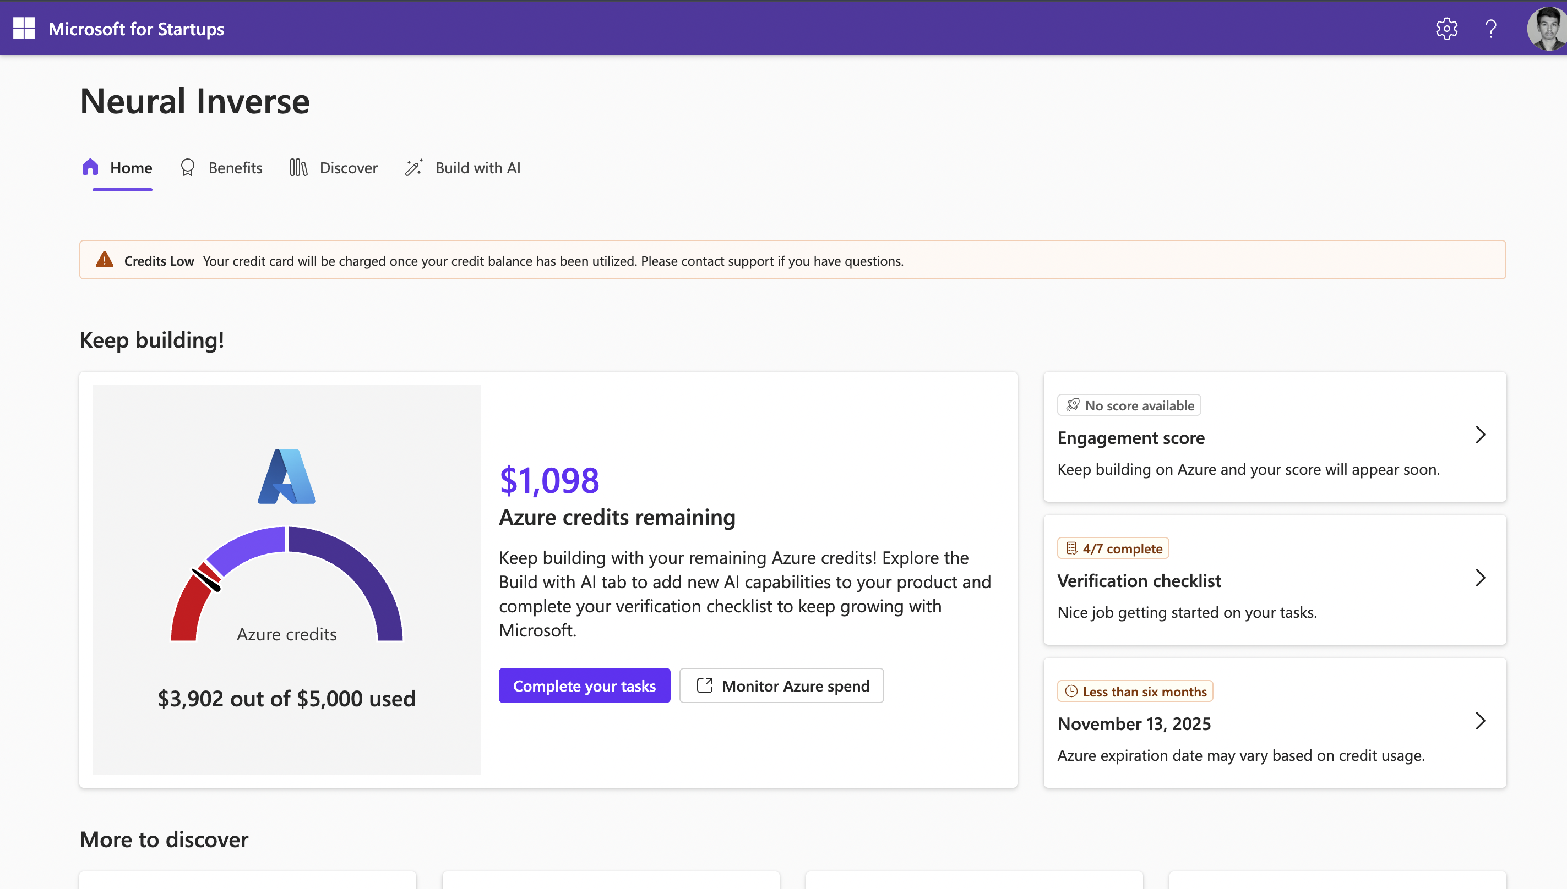The width and height of the screenshot is (1567, 889).
Task: Click the Microsoft for Startups header title
Action: coord(136,29)
